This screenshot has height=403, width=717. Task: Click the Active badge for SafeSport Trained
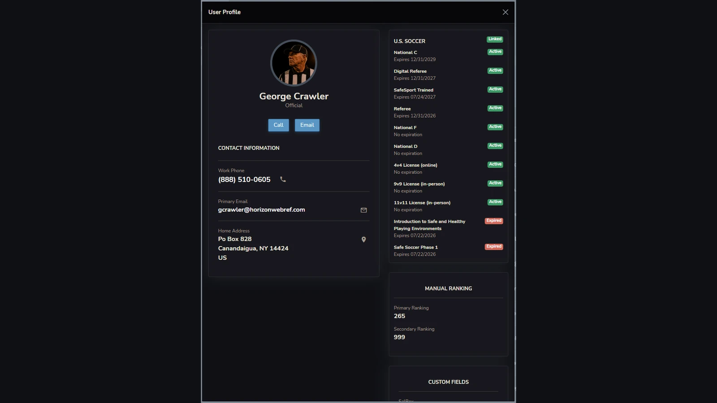495,90
